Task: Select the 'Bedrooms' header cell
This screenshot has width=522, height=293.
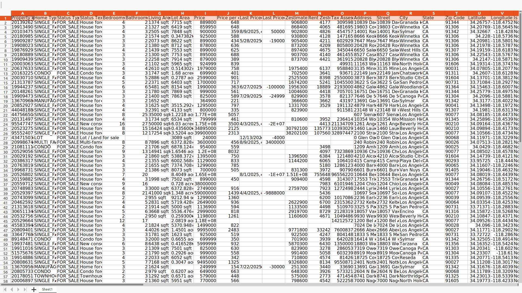Action: [114, 18]
